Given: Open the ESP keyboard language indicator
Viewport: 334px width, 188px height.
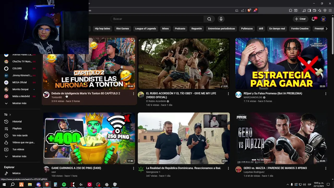Looking at the screenshot, I should click(x=309, y=185).
